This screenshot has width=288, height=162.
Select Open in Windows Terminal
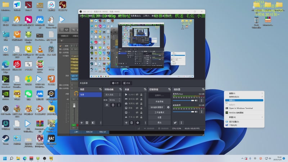pos(241,108)
